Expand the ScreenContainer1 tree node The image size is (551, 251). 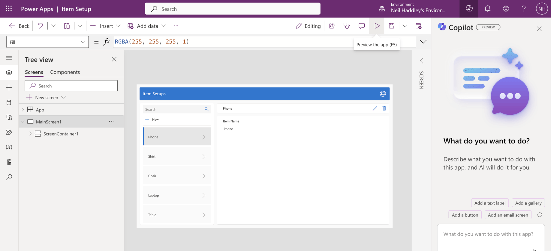(30, 134)
